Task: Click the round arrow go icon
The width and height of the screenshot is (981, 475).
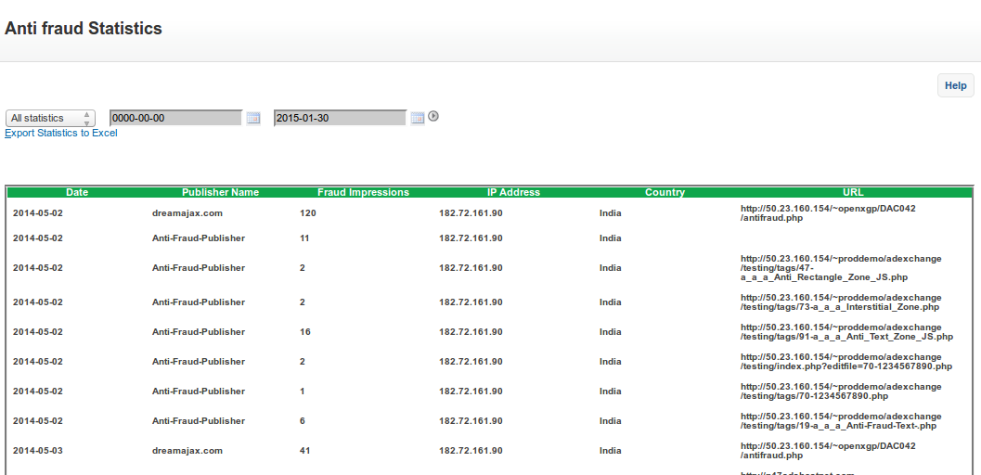Action: [x=433, y=117]
